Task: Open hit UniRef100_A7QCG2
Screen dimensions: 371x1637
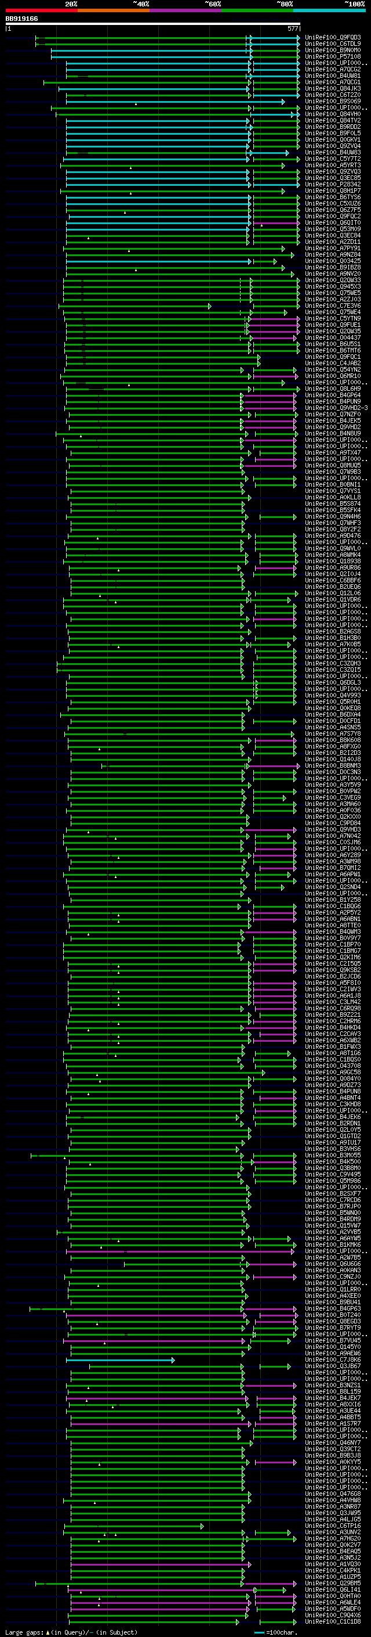Action: 333,70
